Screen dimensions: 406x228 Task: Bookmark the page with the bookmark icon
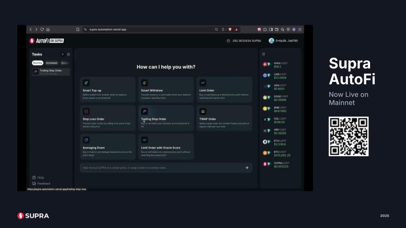pos(78,30)
